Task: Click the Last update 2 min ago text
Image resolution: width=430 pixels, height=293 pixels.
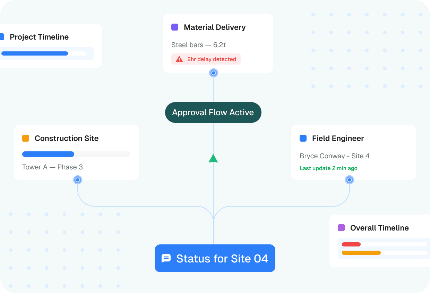Action: pyautogui.click(x=328, y=168)
